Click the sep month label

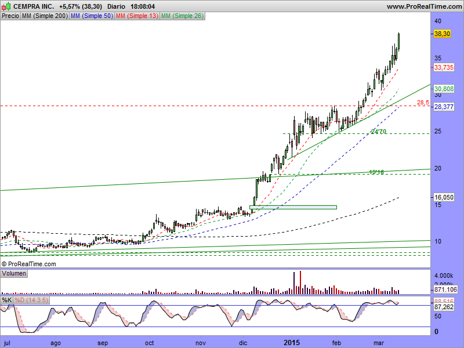click(x=103, y=343)
